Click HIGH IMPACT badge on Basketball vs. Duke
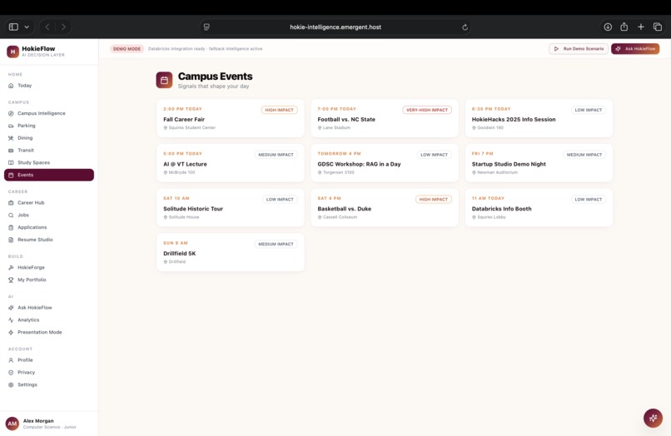This screenshot has width=671, height=436. 434,200
